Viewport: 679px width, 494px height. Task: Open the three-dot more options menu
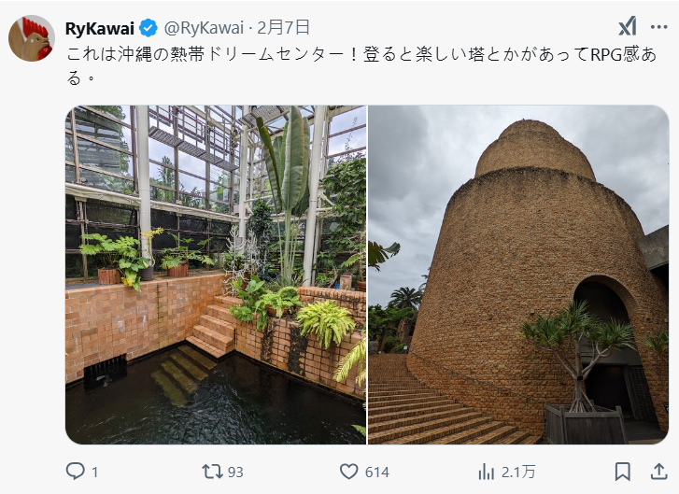tap(658, 27)
